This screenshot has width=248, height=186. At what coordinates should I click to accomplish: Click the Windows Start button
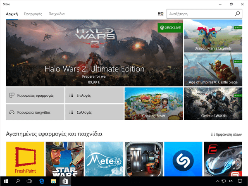tap(6, 181)
